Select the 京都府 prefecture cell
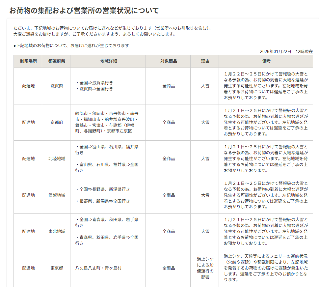The image size is (319, 287). tap(56, 123)
